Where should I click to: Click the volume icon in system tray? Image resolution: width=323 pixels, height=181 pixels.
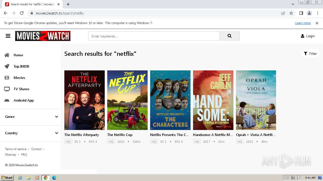pyautogui.click(x=287, y=178)
